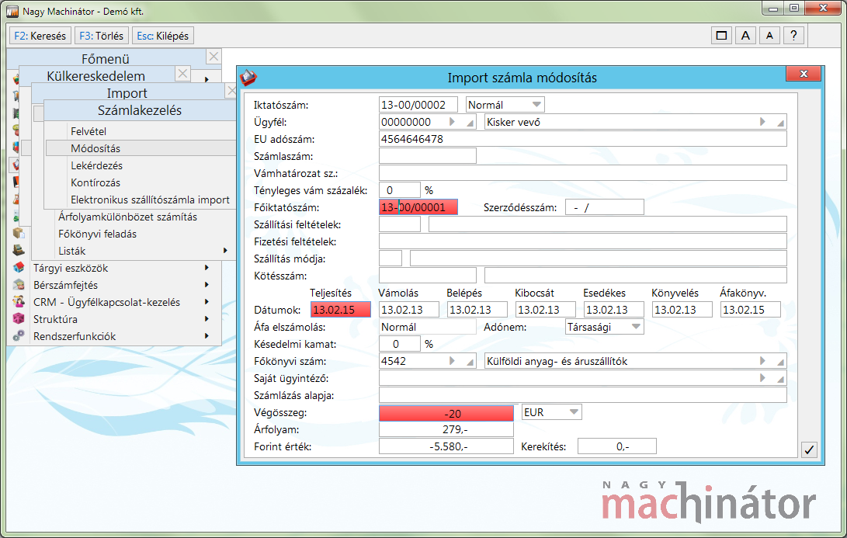
Task: Click the Kerekítés field
Action: (x=617, y=446)
